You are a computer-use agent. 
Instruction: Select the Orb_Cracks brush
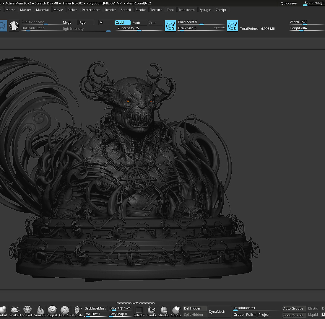(65, 311)
